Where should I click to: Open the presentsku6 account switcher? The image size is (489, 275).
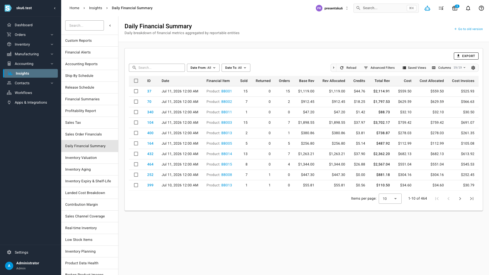[332, 8]
